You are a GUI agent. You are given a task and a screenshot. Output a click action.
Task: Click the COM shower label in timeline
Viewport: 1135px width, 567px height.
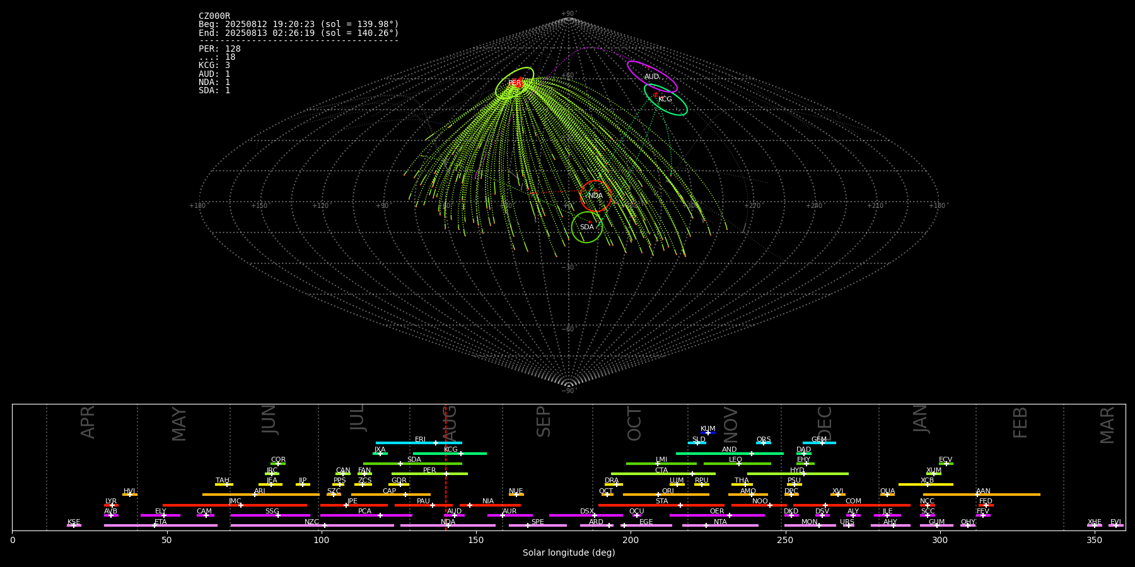[x=853, y=501]
